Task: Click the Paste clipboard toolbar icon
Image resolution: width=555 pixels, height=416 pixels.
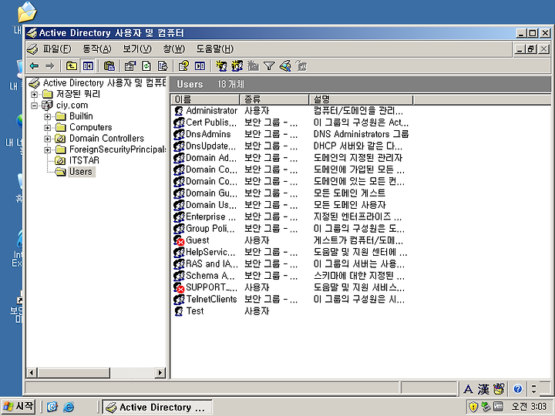Action: [109, 65]
